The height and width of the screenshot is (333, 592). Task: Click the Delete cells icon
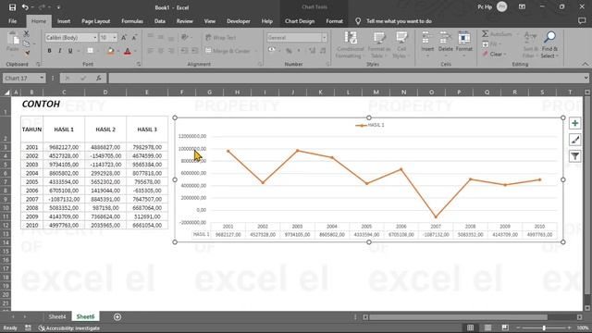tap(446, 39)
